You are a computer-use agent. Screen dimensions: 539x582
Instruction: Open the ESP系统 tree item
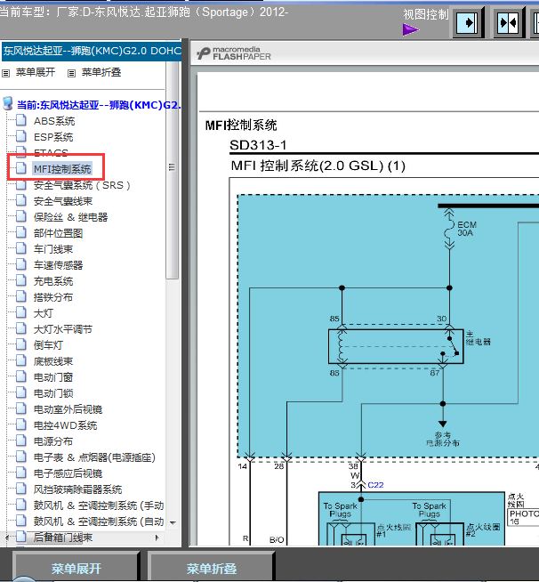53,137
